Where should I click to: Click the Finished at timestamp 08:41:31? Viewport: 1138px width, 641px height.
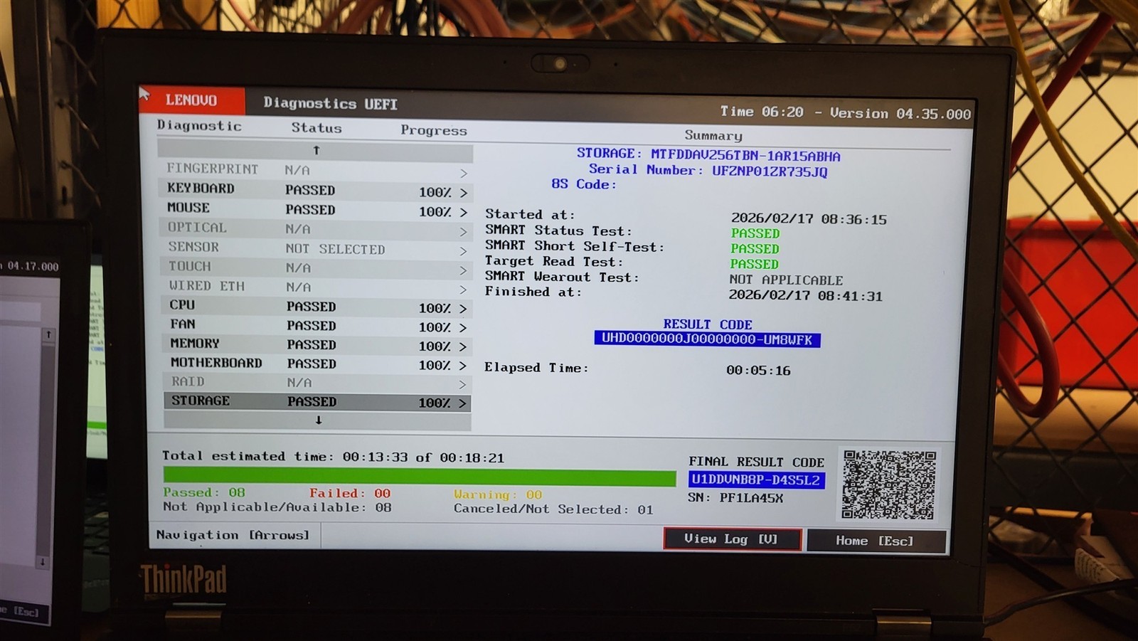click(806, 295)
